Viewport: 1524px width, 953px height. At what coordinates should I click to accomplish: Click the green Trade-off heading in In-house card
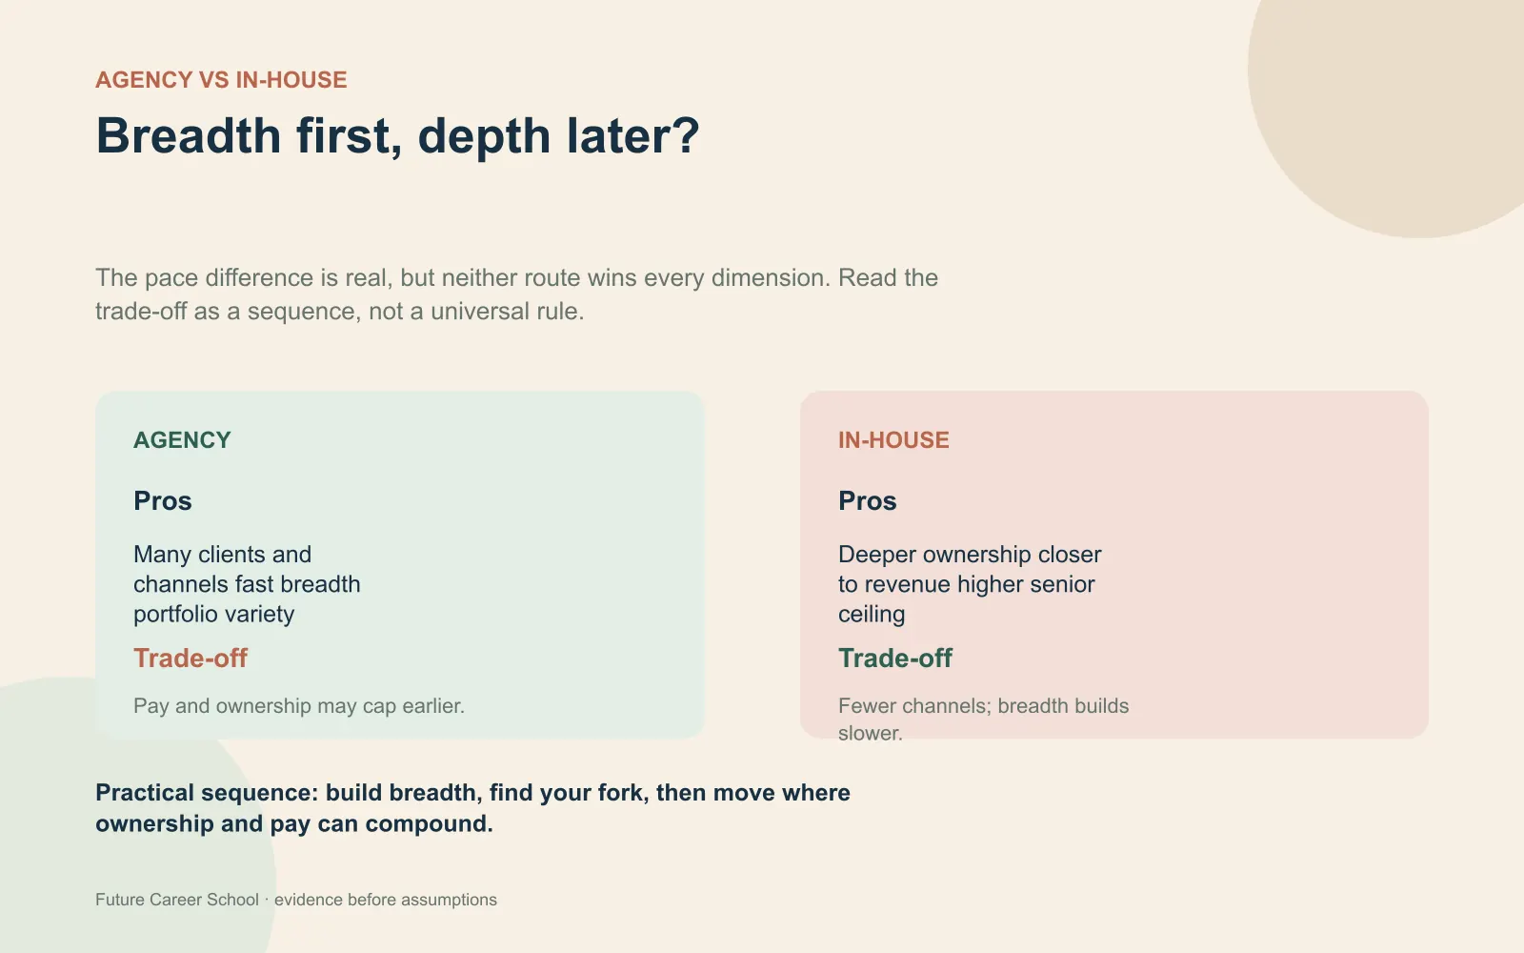click(895, 659)
